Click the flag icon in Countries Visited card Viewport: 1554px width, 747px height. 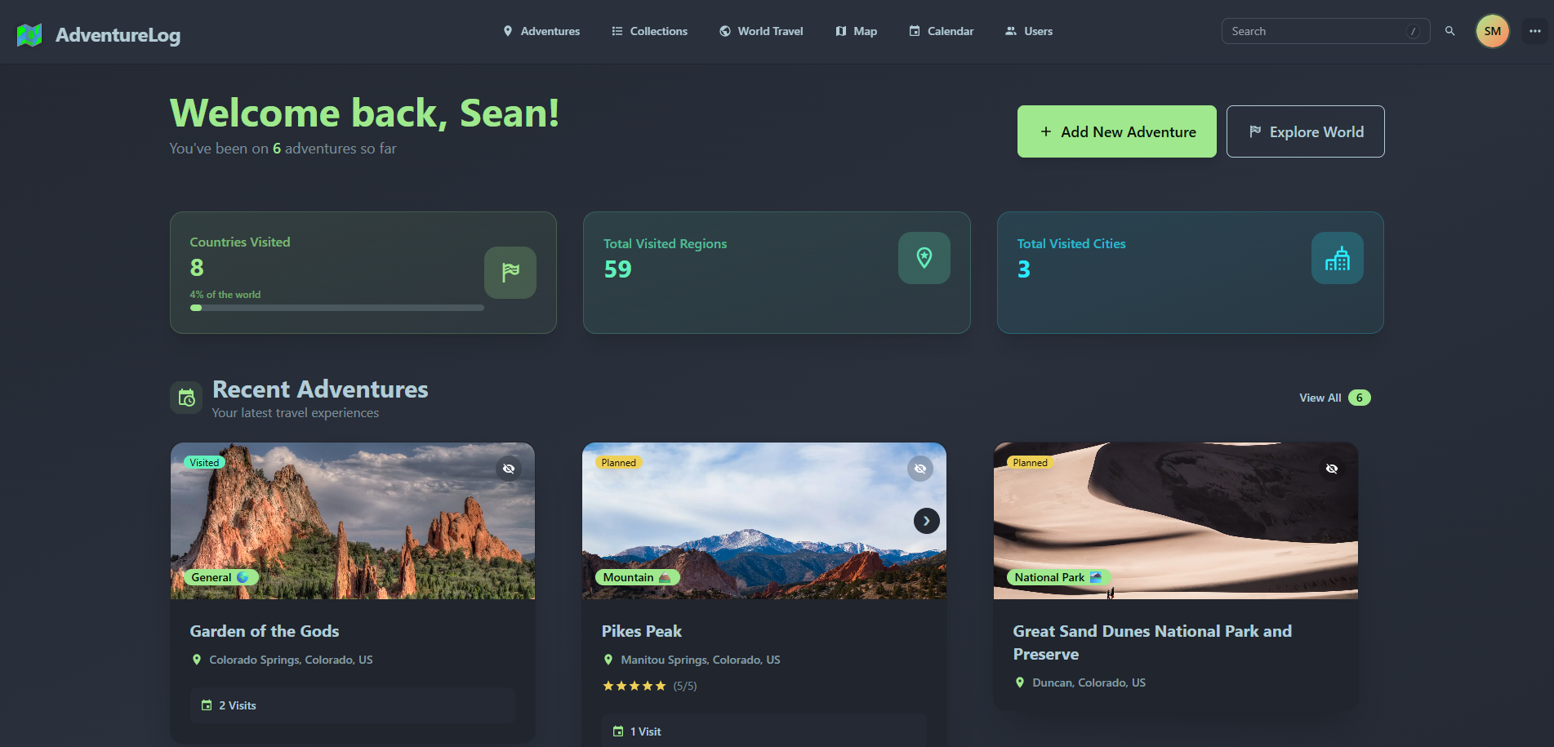coord(510,273)
